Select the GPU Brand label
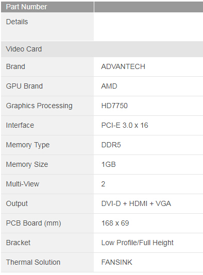 pyautogui.click(x=24, y=86)
